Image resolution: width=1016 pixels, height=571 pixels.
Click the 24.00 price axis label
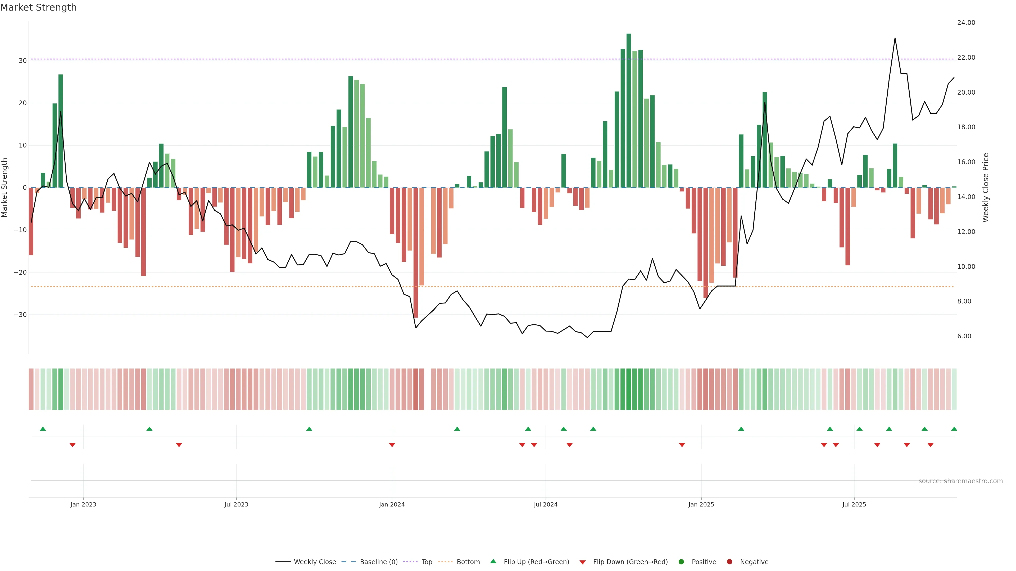[966, 23]
